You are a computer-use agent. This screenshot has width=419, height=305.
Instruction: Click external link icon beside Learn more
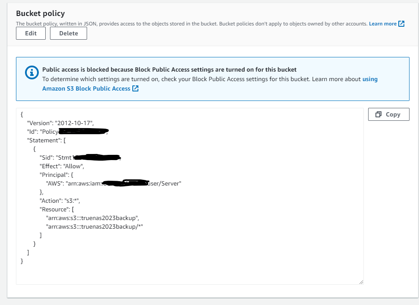click(401, 24)
